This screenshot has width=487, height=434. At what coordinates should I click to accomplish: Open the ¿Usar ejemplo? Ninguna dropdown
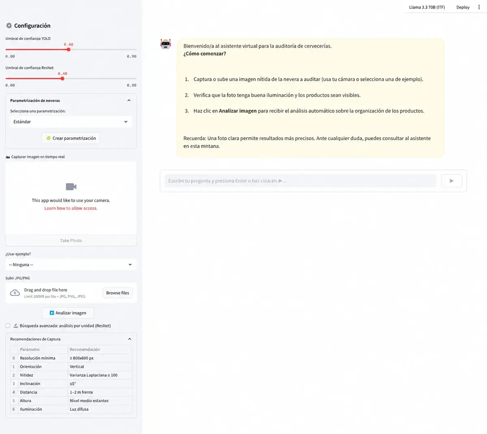pyautogui.click(x=71, y=265)
